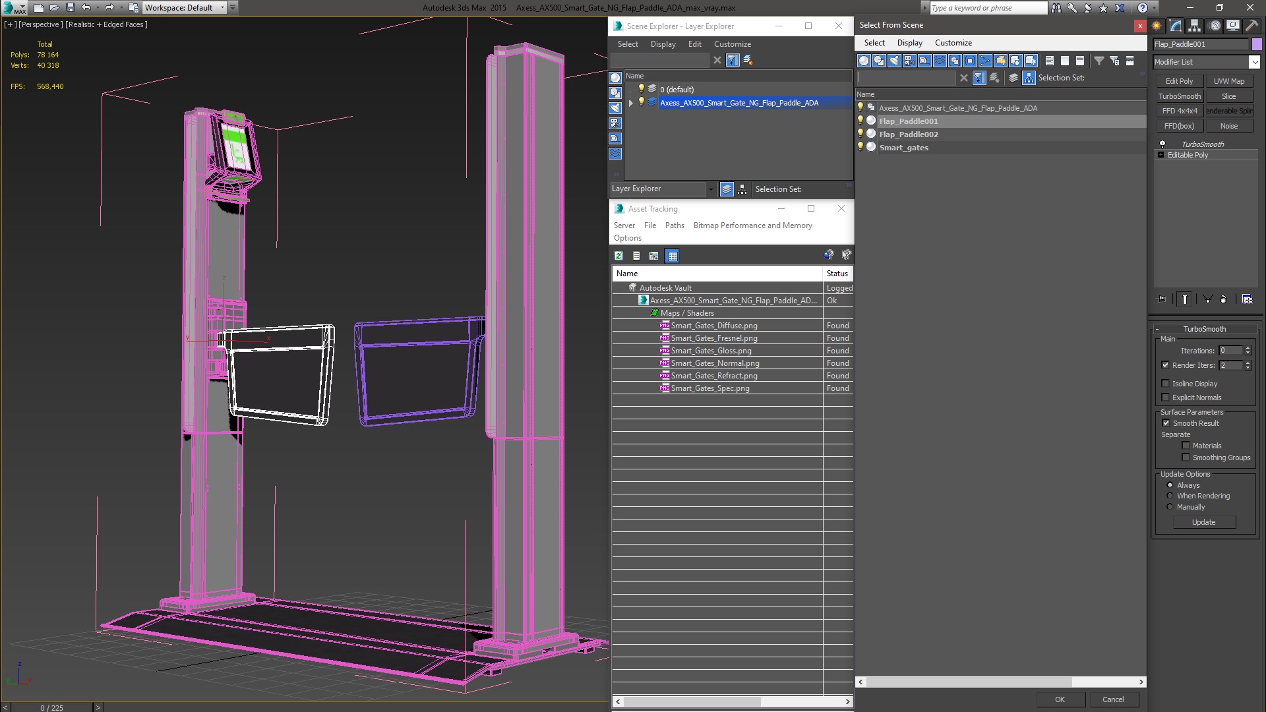The height and width of the screenshot is (712, 1266).
Task: Save file using the floppy disk icon
Action: pyautogui.click(x=71, y=7)
